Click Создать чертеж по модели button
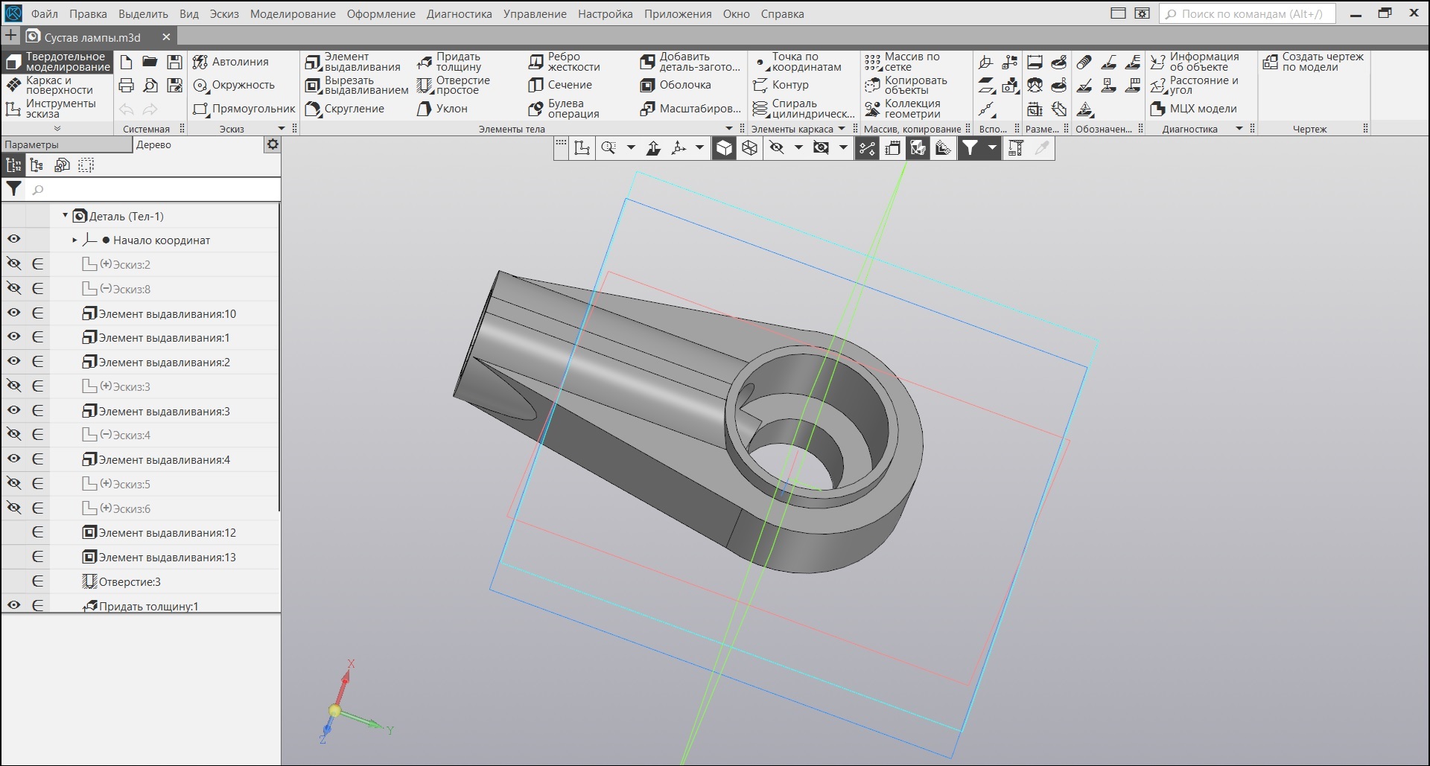The image size is (1430, 766). click(1314, 62)
